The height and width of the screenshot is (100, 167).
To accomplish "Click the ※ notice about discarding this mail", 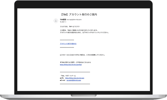I will click(82, 55).
